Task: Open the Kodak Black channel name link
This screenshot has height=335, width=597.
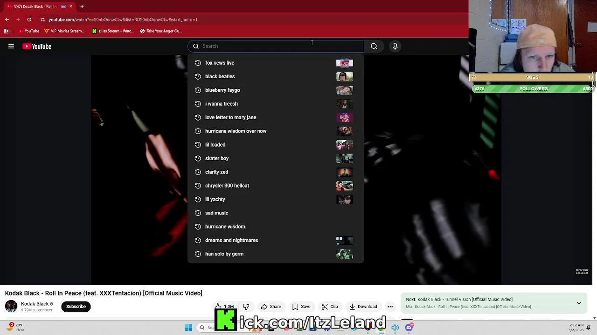Action: coord(35,304)
